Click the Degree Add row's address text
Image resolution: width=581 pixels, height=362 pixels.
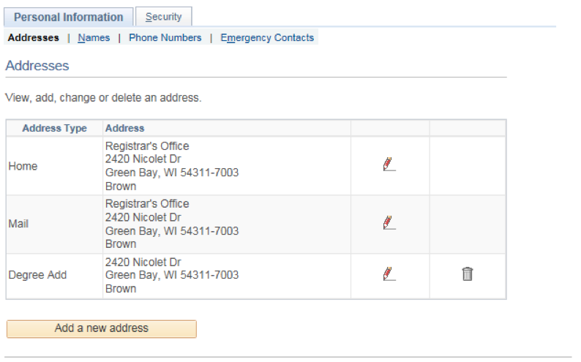click(172, 276)
